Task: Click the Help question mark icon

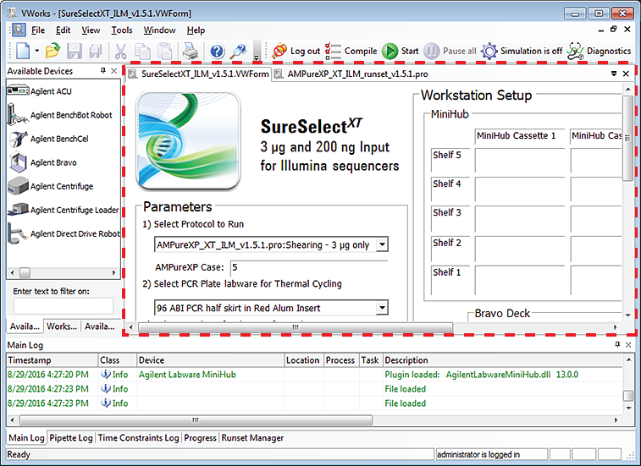Action: 217,52
